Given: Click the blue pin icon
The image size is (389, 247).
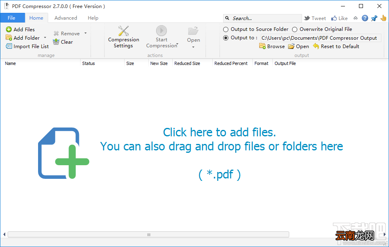Looking at the screenshot, I should [x=374, y=18].
